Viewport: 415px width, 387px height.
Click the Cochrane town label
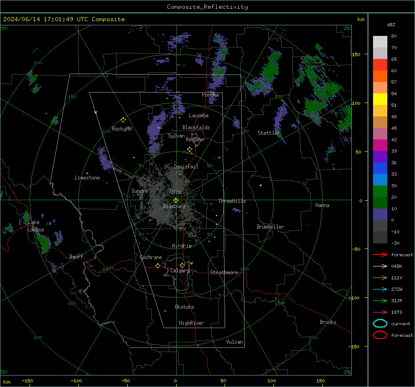[151, 257]
